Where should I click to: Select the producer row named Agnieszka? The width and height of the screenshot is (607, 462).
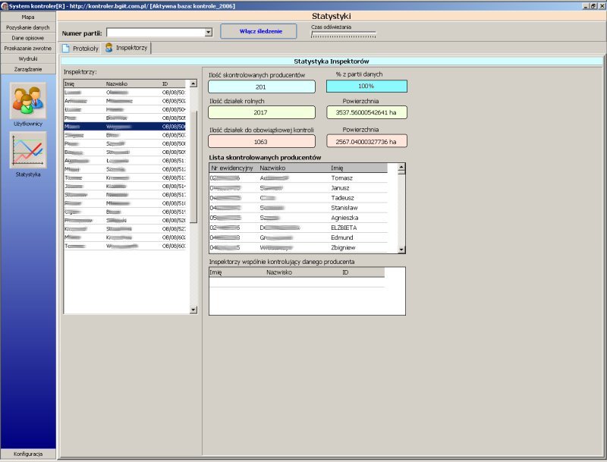[x=298, y=218]
